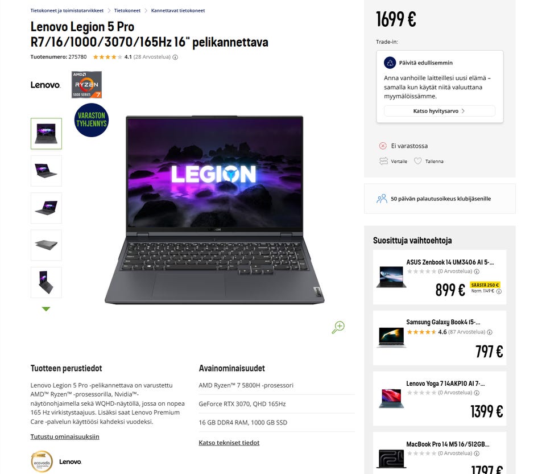This screenshot has height=474, width=546.
Task: Click the Vertaile compare icon
Action: [x=383, y=161]
